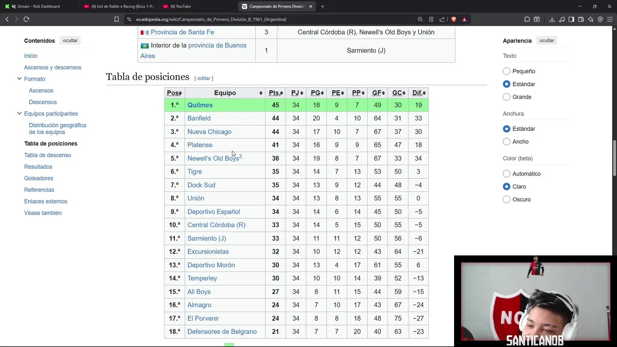Open a new tab with plus icon

[322, 6]
